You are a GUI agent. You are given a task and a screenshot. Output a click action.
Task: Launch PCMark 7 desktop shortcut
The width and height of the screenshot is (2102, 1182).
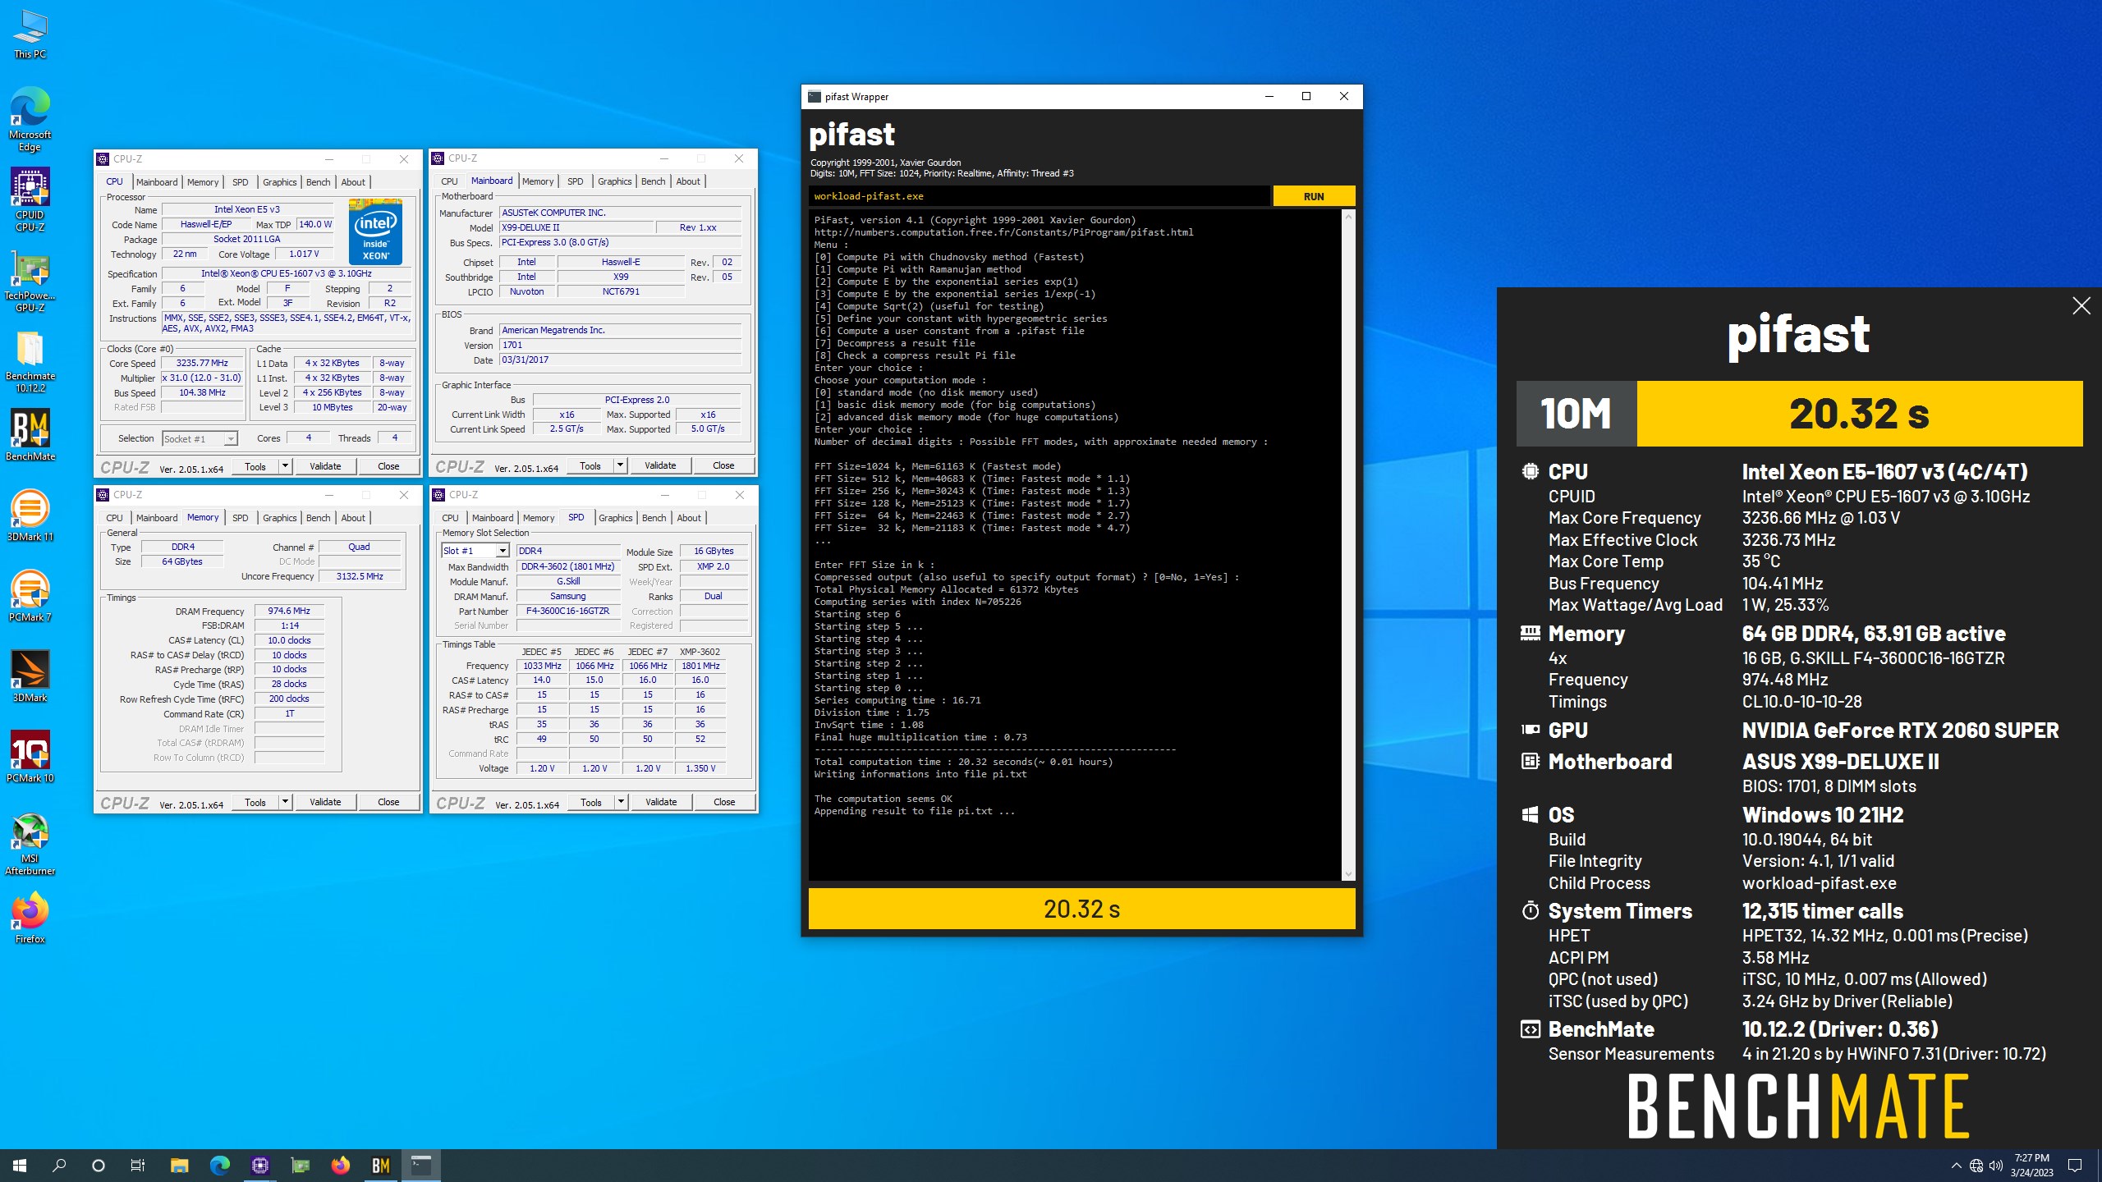coord(30,596)
